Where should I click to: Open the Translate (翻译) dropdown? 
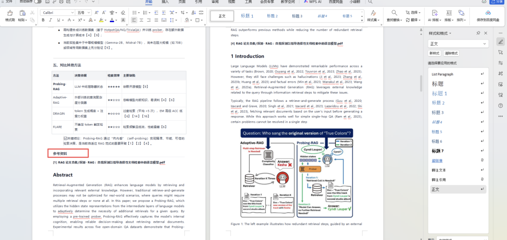[413, 20]
